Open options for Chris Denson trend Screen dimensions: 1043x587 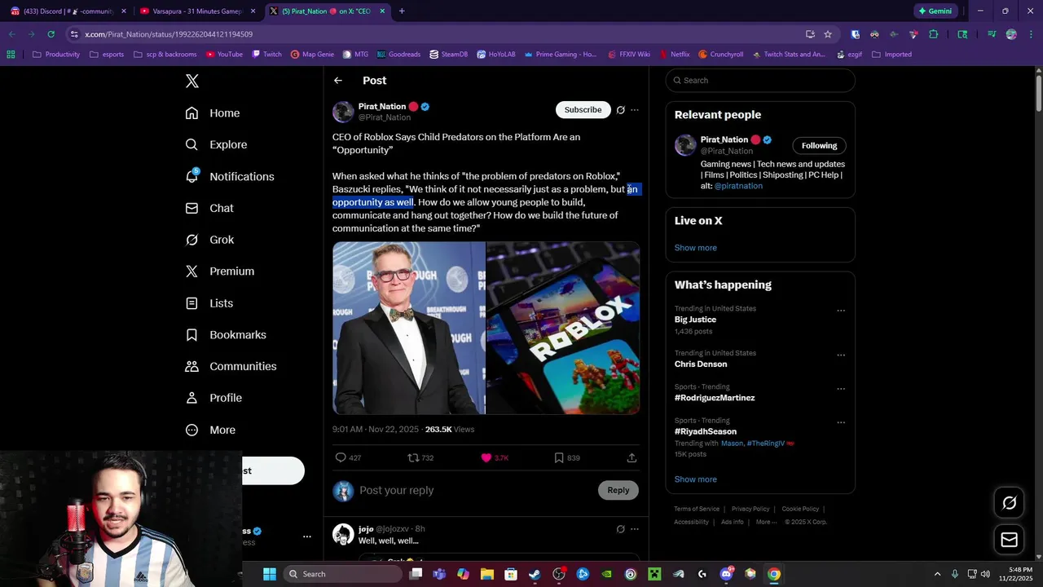(x=841, y=355)
